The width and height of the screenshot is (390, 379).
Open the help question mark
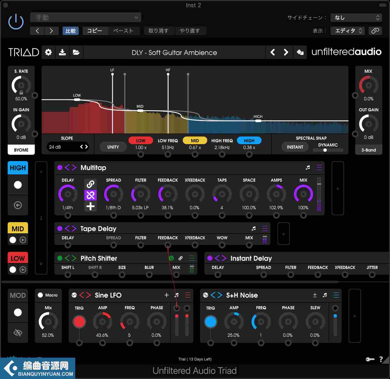(x=381, y=360)
